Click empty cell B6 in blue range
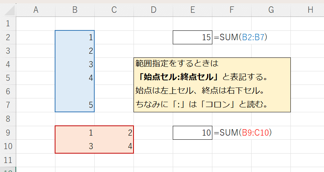The height and width of the screenshot is (172, 324). coord(75,92)
